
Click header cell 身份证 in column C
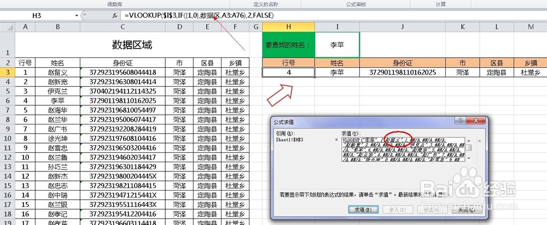(123, 63)
